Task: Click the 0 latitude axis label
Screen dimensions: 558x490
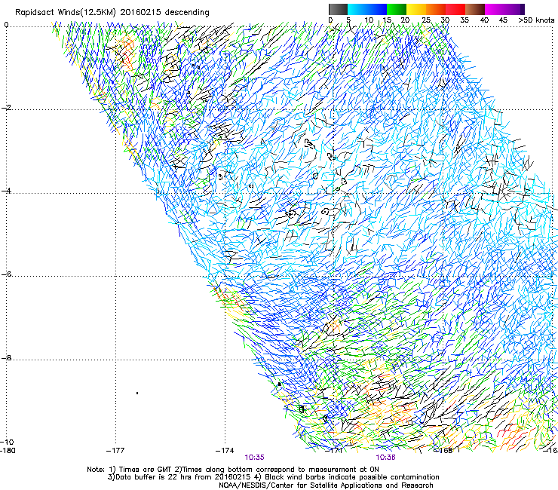Action: click(x=6, y=25)
